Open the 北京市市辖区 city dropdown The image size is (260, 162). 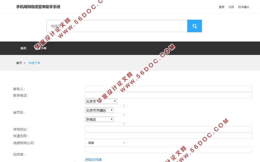99,110
